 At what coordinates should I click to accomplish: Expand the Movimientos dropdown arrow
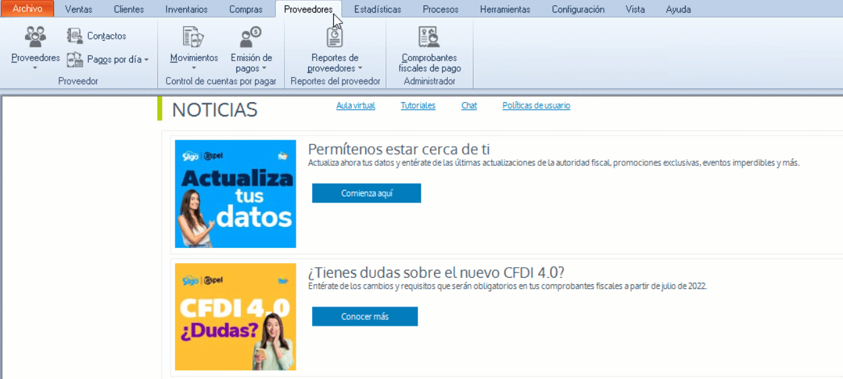194,68
